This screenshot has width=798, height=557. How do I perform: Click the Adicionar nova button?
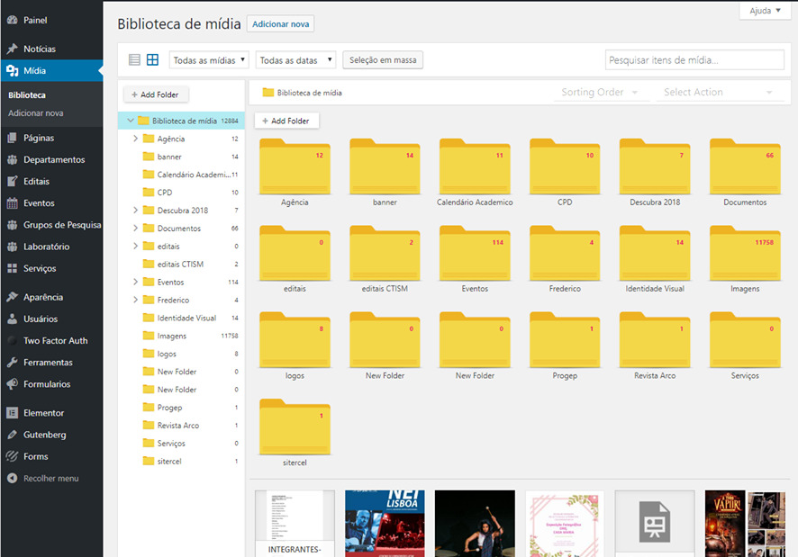pos(280,24)
